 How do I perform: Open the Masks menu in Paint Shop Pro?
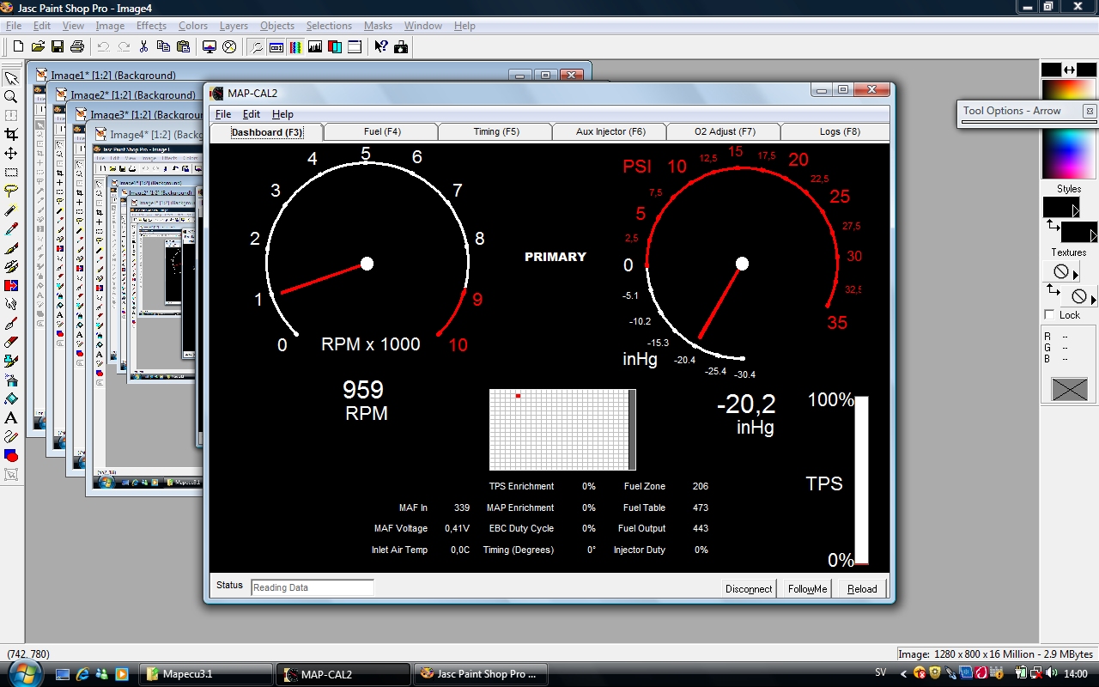(x=378, y=26)
